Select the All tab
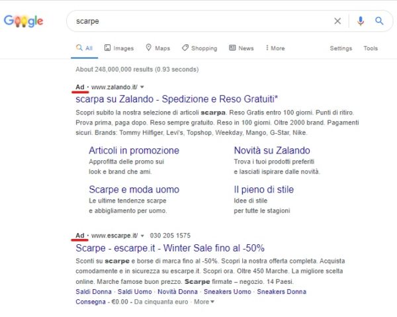Screen dimensions: 397x317 click(84, 48)
